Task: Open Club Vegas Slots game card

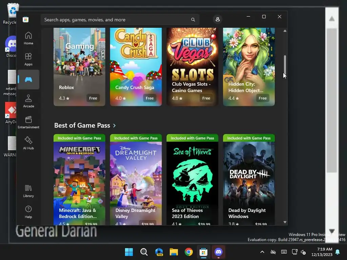Action: pyautogui.click(x=192, y=67)
